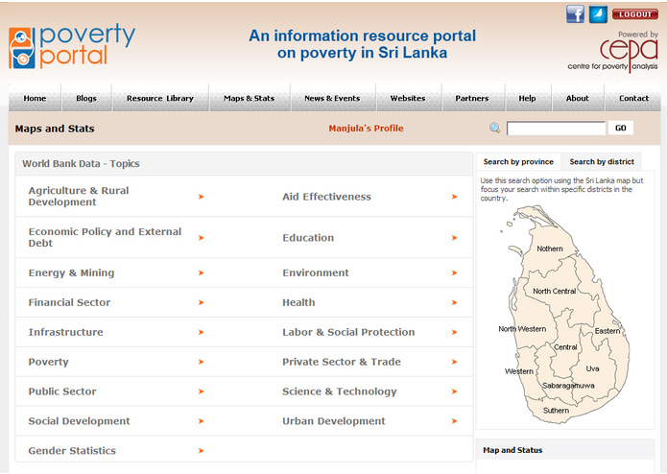Screen dimensions: 667x474
Task: Select Southern province on the map
Action: click(x=556, y=411)
